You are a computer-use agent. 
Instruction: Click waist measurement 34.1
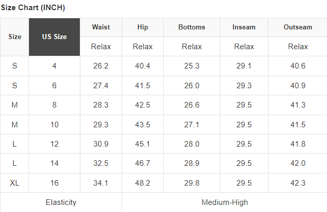click(x=101, y=183)
